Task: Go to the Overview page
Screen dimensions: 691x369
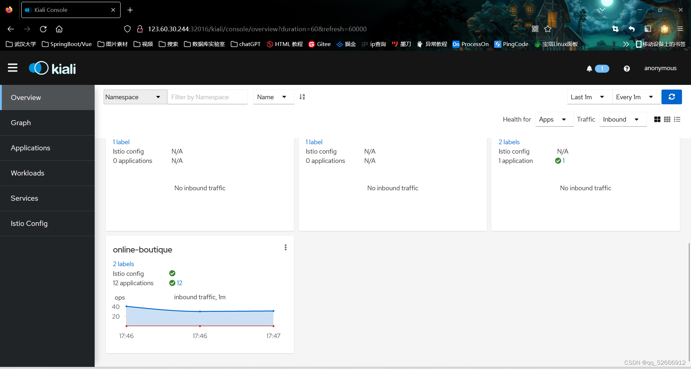Action: (x=48, y=97)
